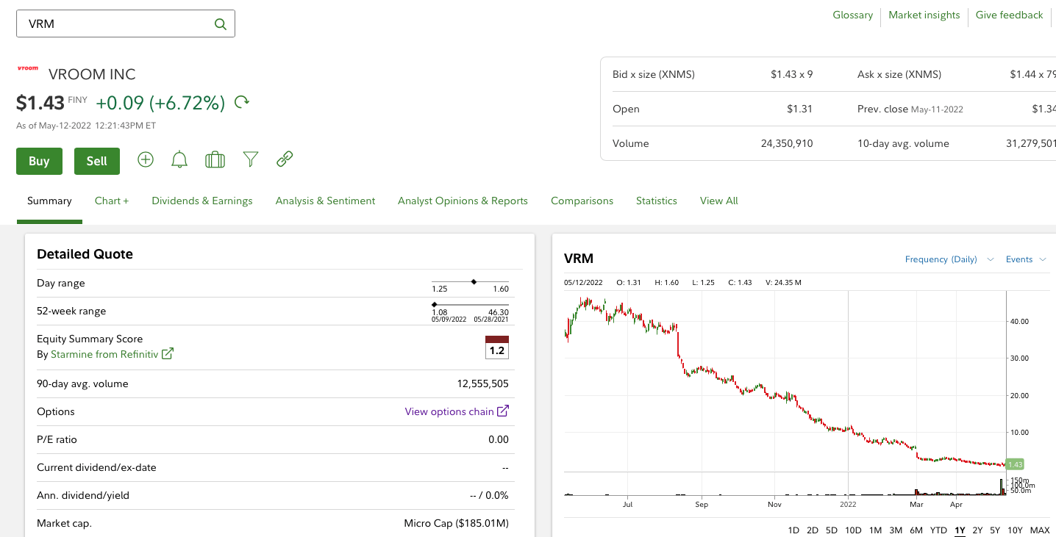Click the 90-day avg. volume value 12,555,505
1056x537 pixels.
pyautogui.click(x=483, y=383)
